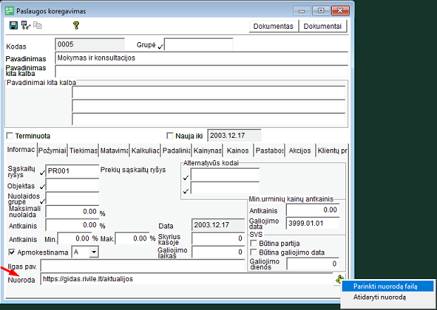This screenshot has height=310, width=437.
Task: Open help via the question mark icon
Action: 75,26
